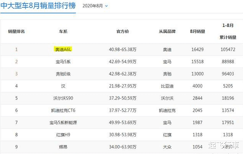This screenshot has width=243, height=154.
Task: Click 8月销量 value 1318 for 红旗H9
Action: pyautogui.click(x=198, y=135)
